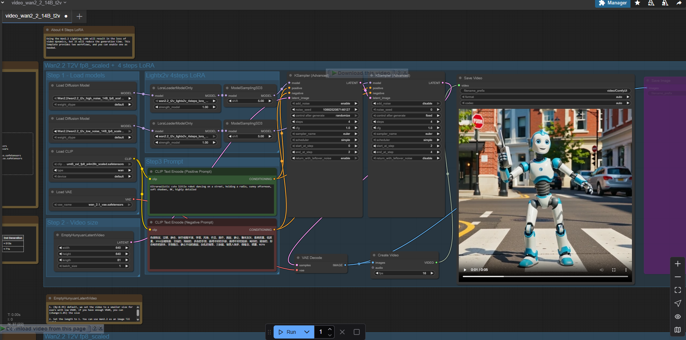
Task: Increment the Run batch count stepper
Action: coord(330,329)
